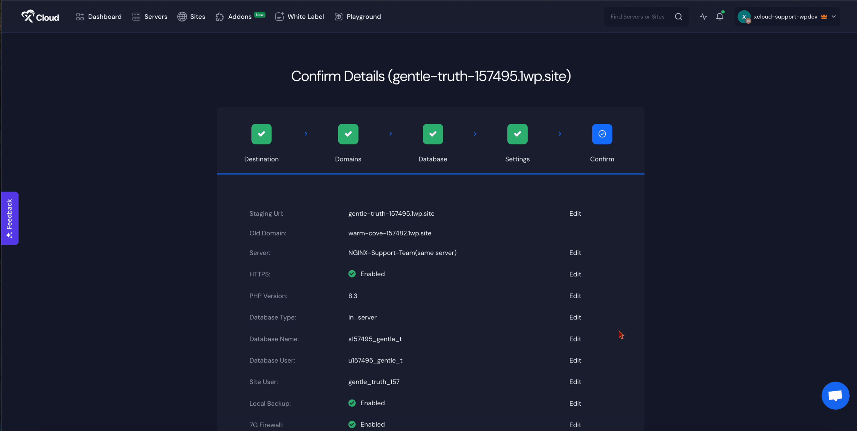The width and height of the screenshot is (857, 431).
Task: Open the Servers menu
Action: pos(150,16)
